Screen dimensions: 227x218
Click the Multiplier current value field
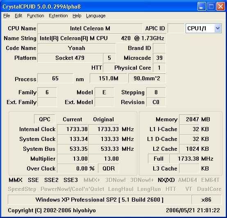pos(73,159)
